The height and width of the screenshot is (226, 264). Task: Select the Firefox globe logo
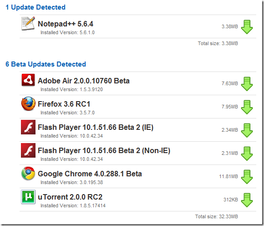point(28,103)
